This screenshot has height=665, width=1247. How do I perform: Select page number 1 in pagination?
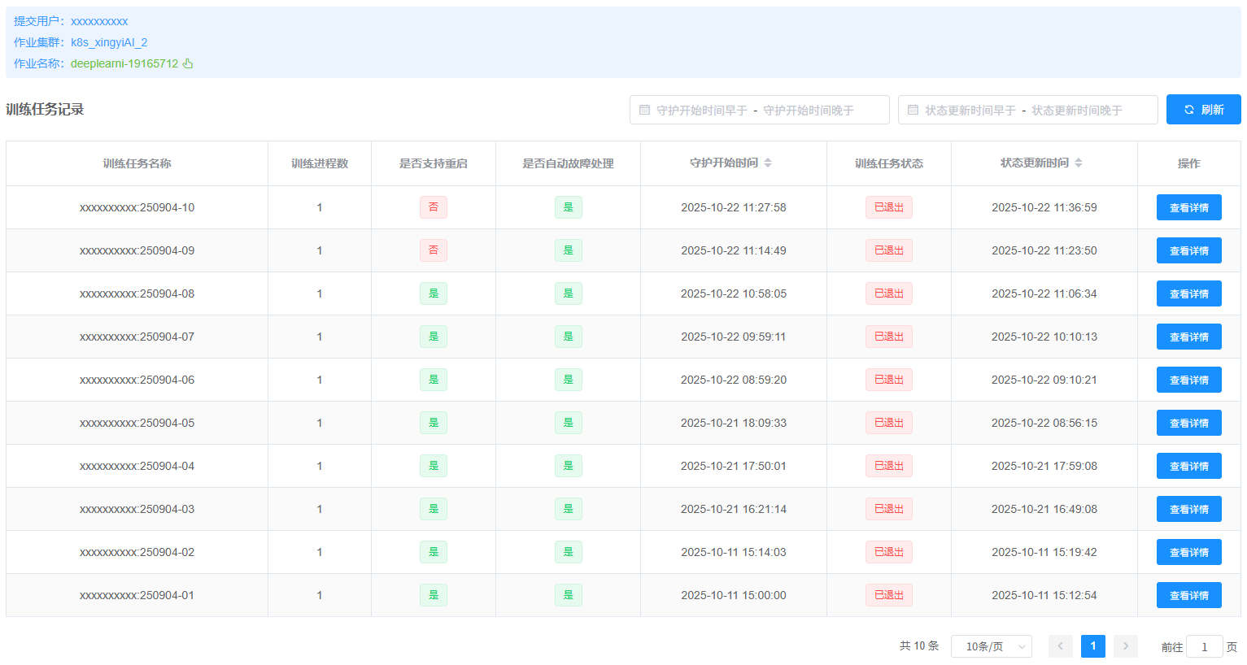pos(1093,646)
